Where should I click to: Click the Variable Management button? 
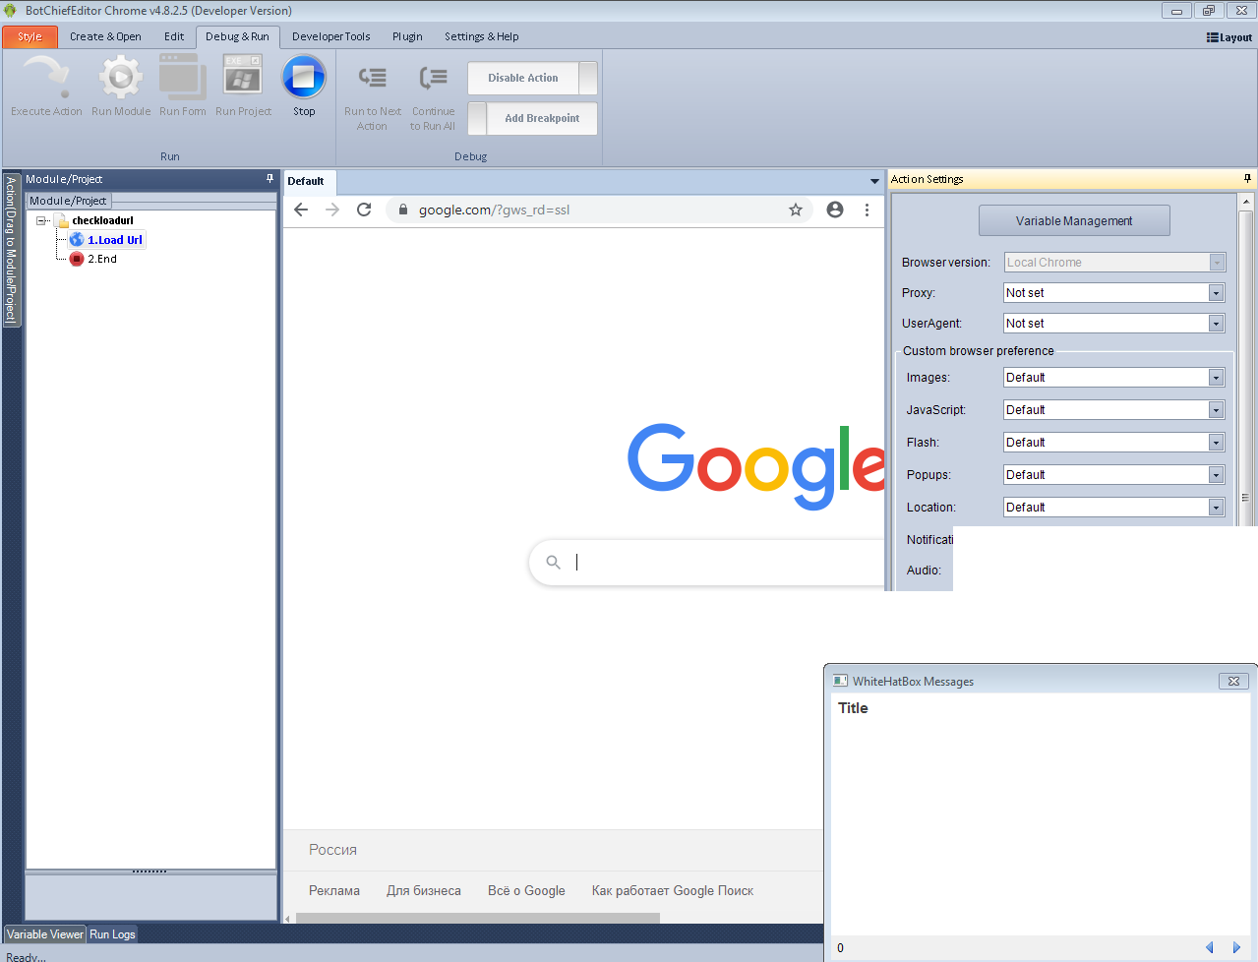click(1074, 221)
